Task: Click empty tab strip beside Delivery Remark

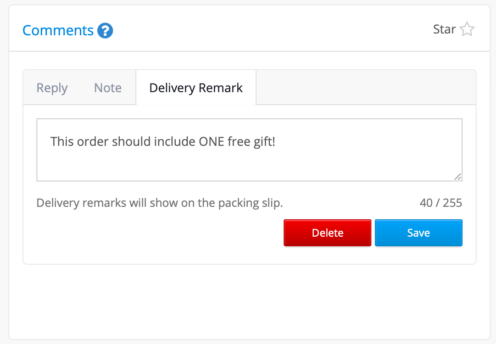Action: pyautogui.click(x=366, y=87)
